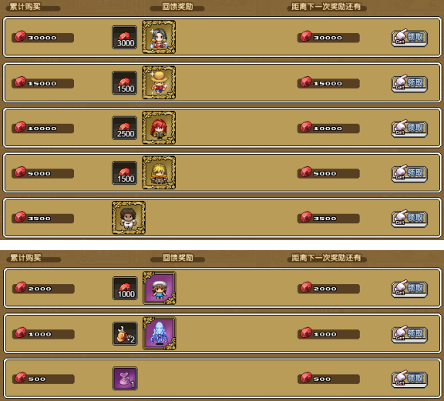The height and width of the screenshot is (401, 444).
Task: Collect the 1000 gem tier reward
Action: click(x=409, y=334)
